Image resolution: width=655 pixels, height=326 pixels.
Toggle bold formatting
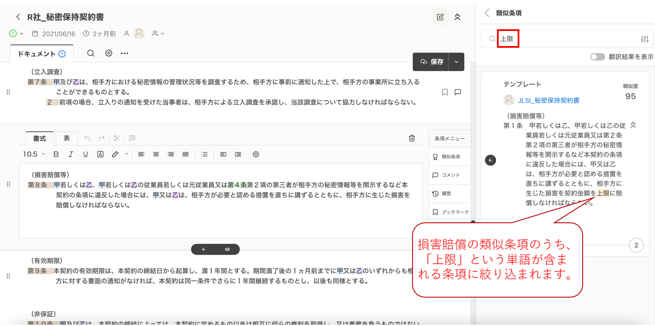click(56, 154)
